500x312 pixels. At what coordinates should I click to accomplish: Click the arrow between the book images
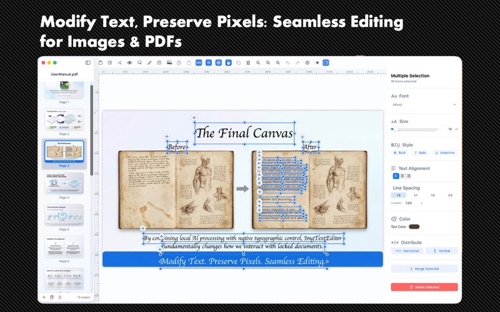242,189
